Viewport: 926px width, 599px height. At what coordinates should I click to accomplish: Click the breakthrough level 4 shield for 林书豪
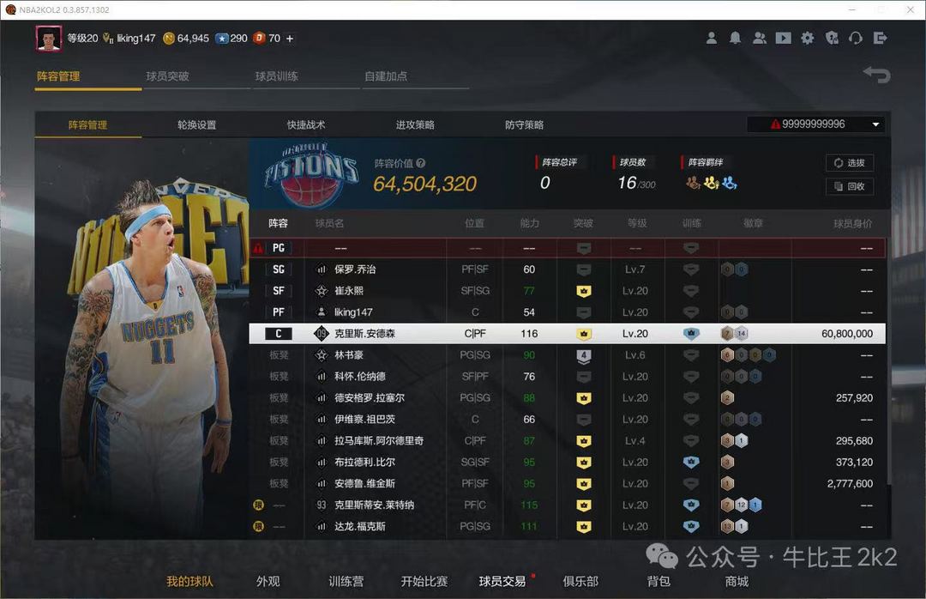[x=584, y=355]
